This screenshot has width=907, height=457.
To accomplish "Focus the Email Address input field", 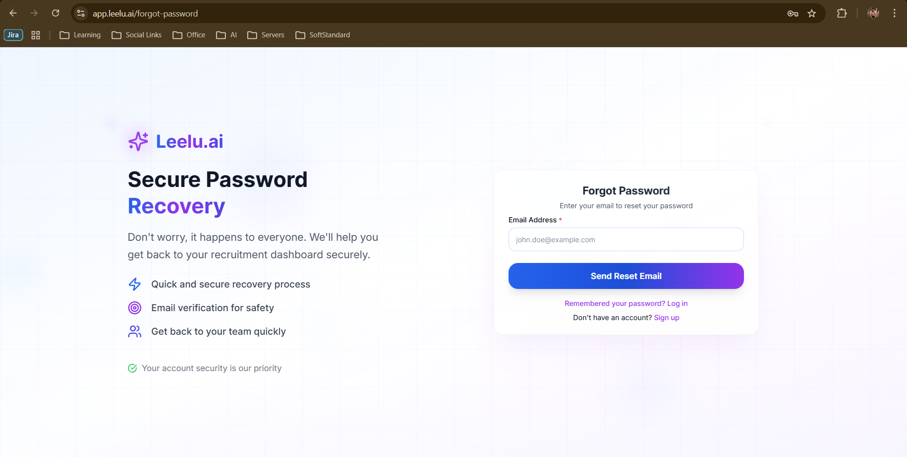I will point(626,239).
